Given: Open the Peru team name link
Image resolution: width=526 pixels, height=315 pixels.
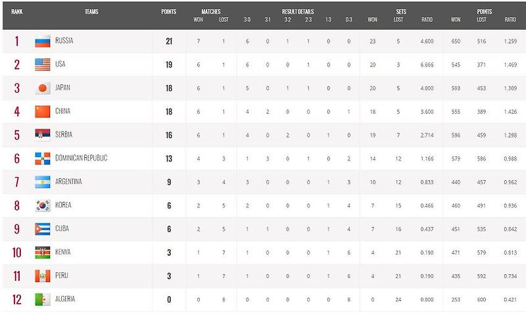Looking at the screenshot, I should pyautogui.click(x=62, y=276).
